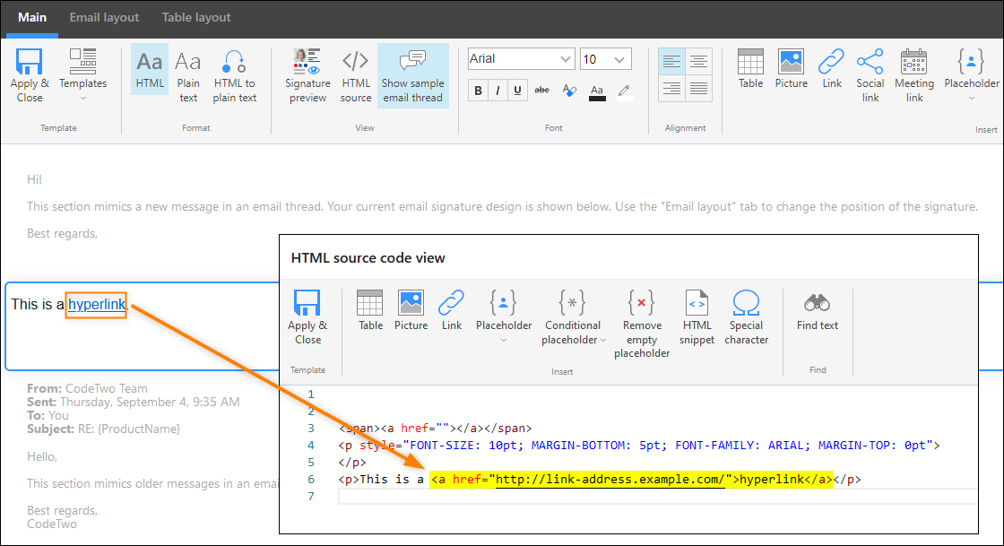Click the hyperlink text in the editor

95,305
